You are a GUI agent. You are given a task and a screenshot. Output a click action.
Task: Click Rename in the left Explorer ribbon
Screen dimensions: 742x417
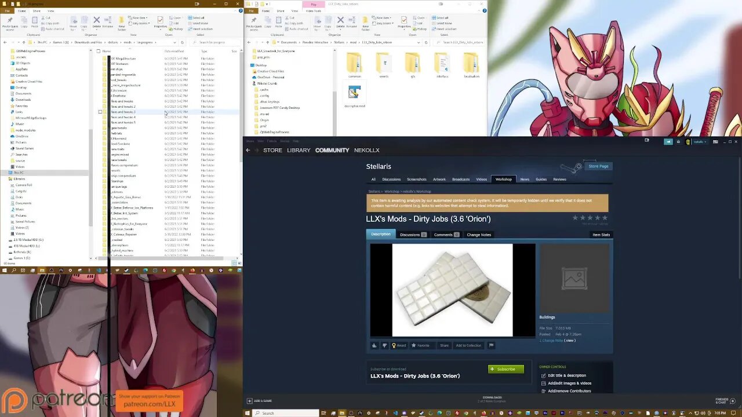(x=108, y=21)
